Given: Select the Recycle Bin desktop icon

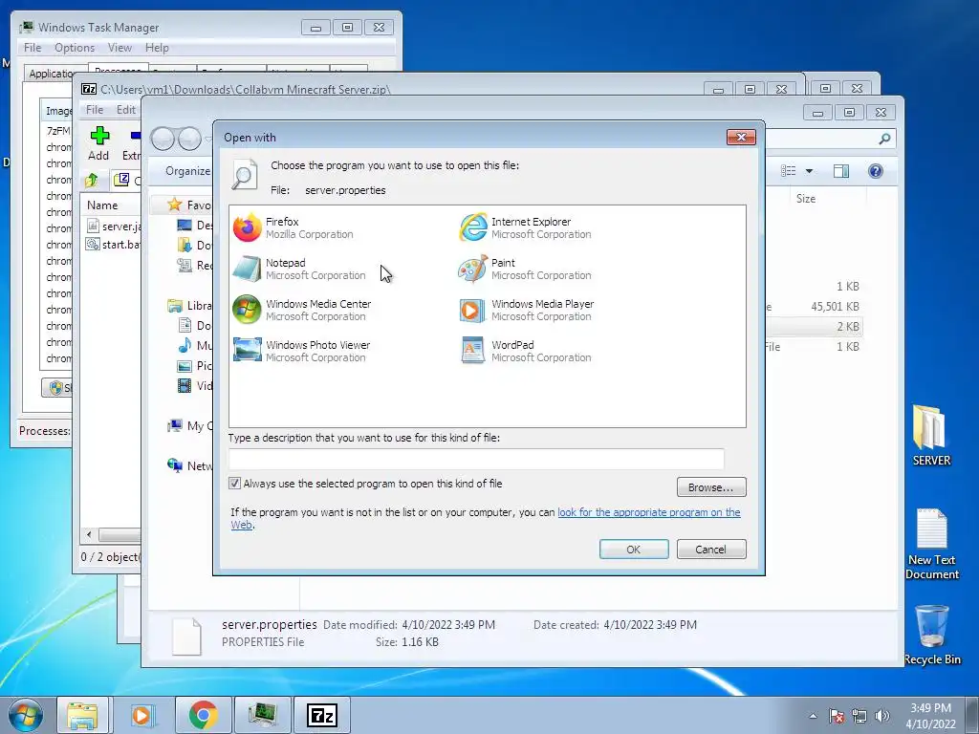Looking at the screenshot, I should pos(932,635).
